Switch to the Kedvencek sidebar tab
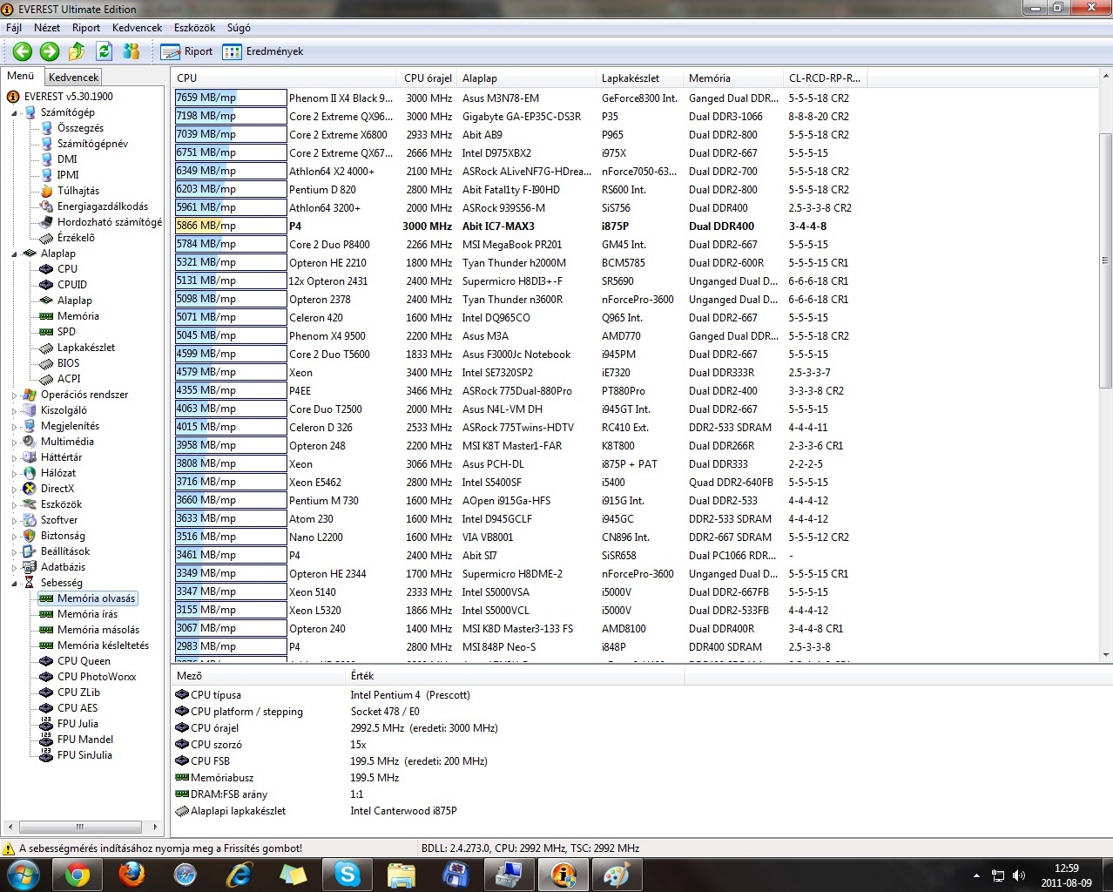The height and width of the screenshot is (892, 1113). click(x=73, y=78)
